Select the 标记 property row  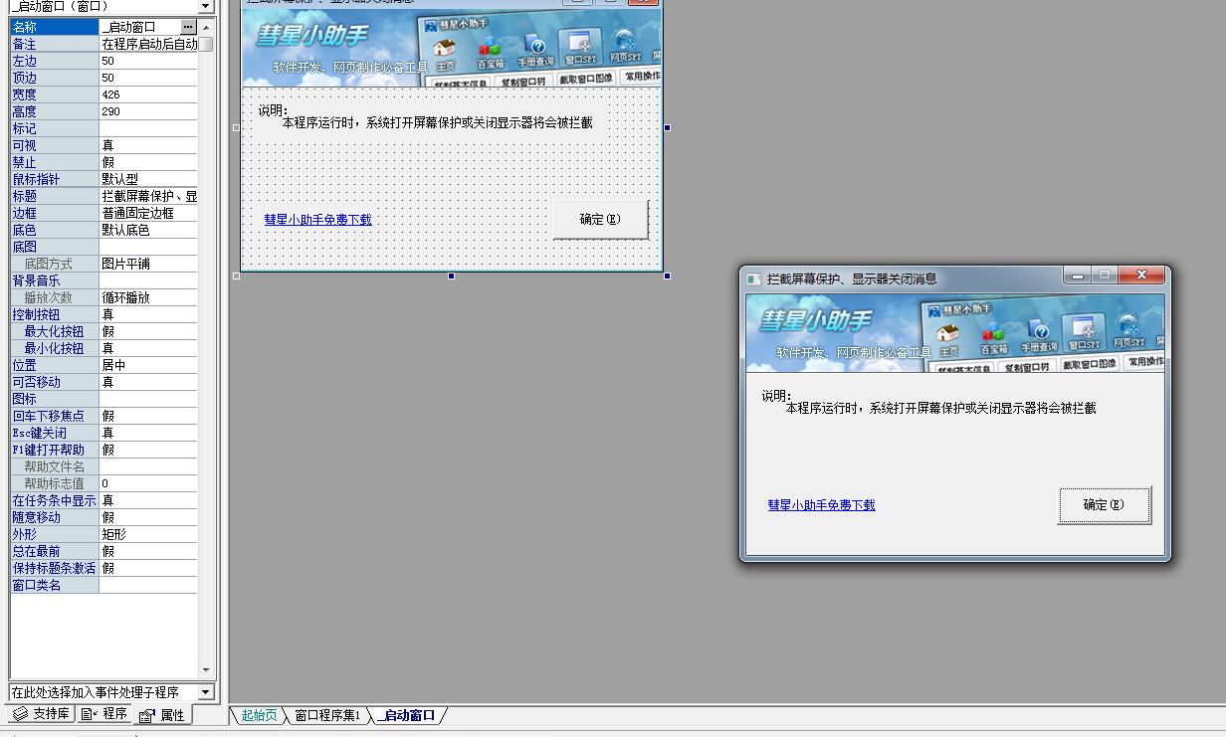pyautogui.click(x=104, y=128)
